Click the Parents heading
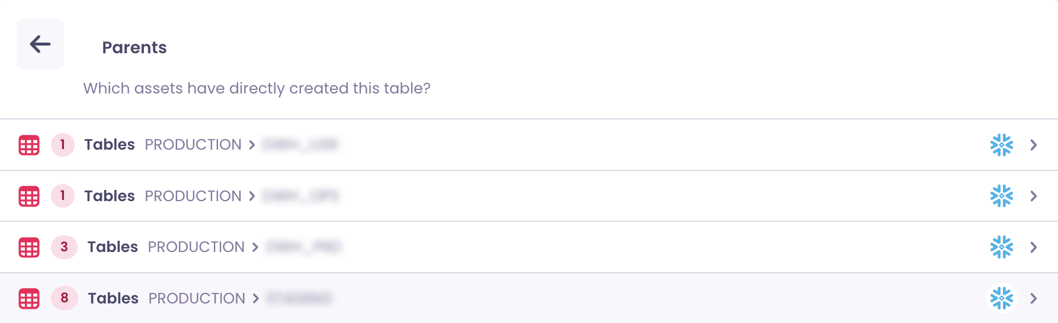1058x323 pixels. point(134,47)
